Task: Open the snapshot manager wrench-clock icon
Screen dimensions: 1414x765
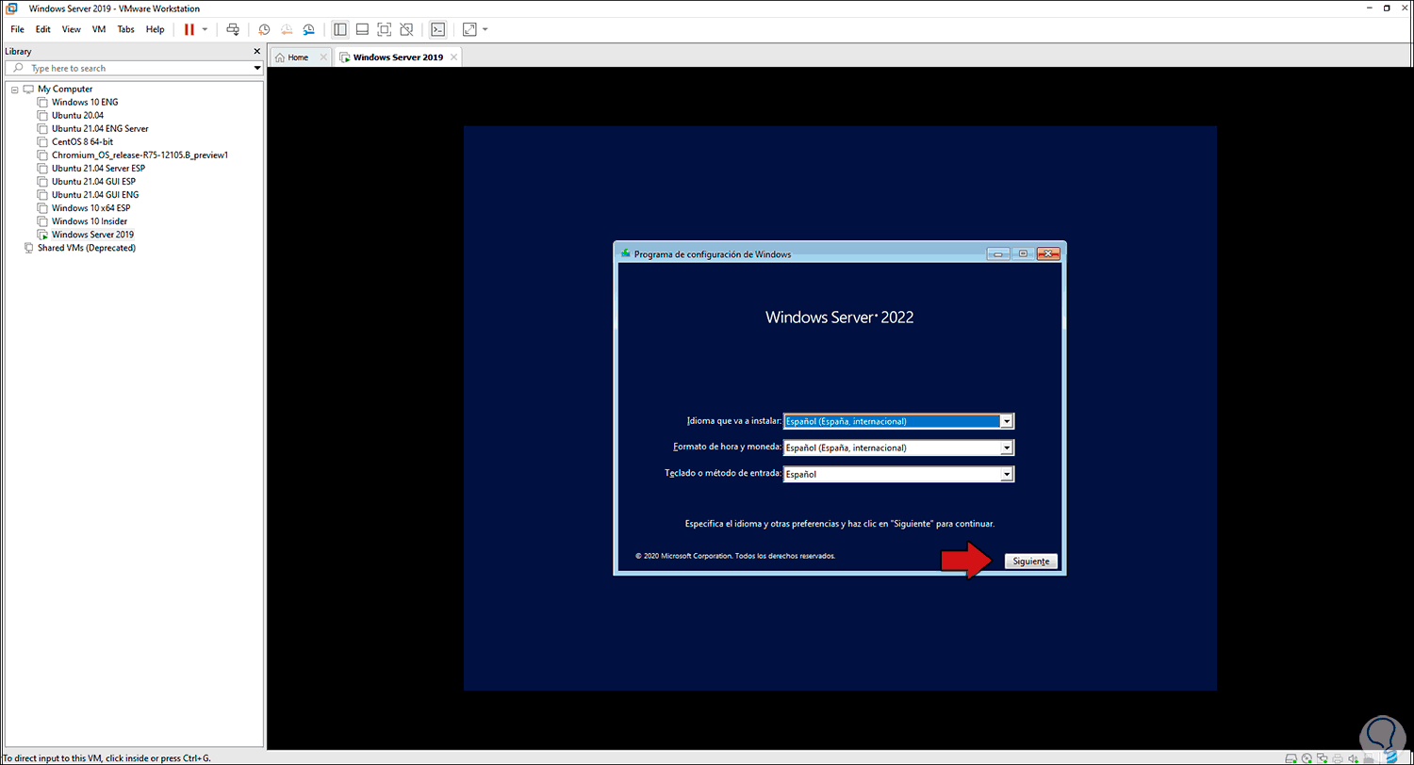Action: (307, 29)
